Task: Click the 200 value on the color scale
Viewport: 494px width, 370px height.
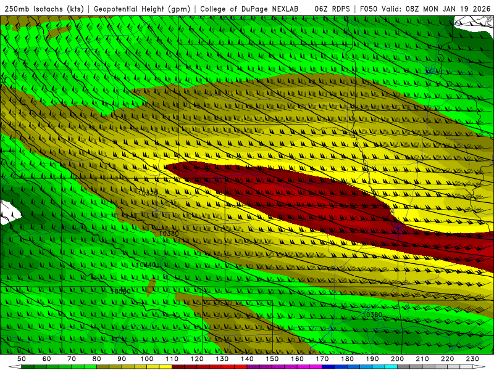Action: tap(397, 359)
